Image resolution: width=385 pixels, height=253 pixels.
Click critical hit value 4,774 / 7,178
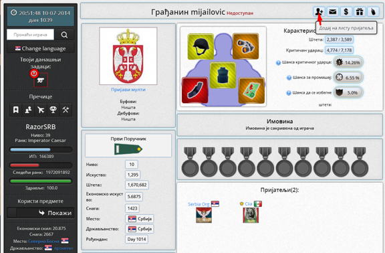[x=340, y=50]
